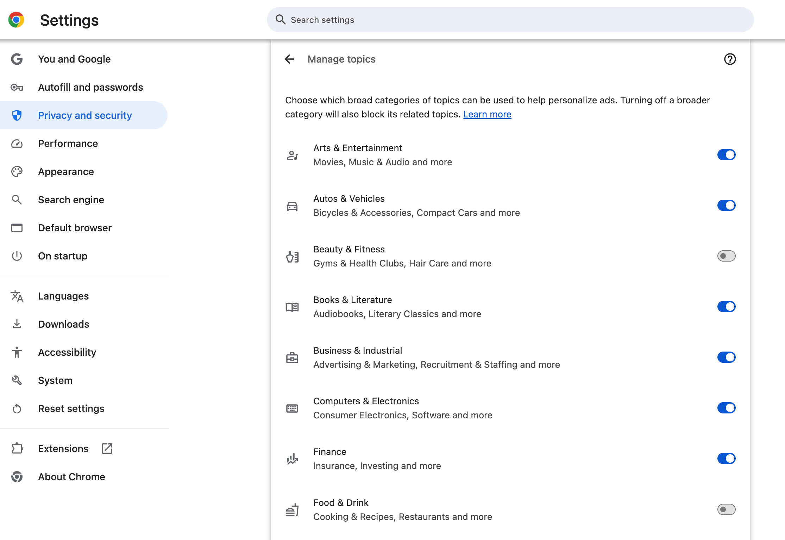
Task: Expand the Downloads settings section
Action: tap(63, 324)
